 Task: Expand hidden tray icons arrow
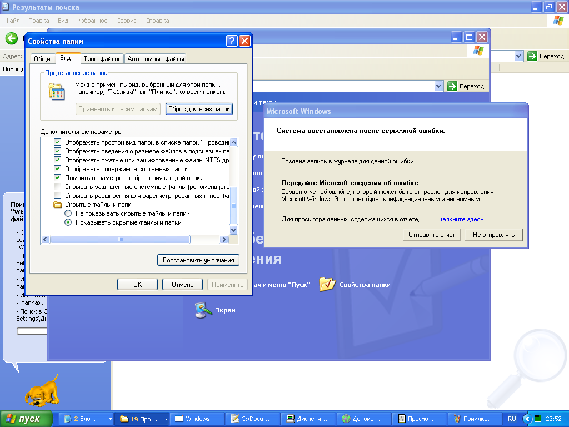tap(526, 419)
